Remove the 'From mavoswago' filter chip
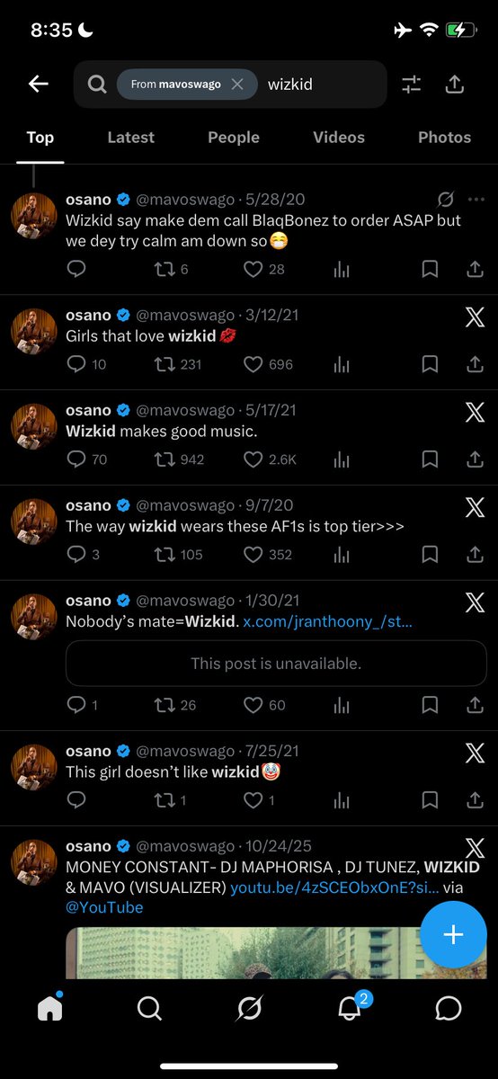498x1079 pixels. point(237,85)
